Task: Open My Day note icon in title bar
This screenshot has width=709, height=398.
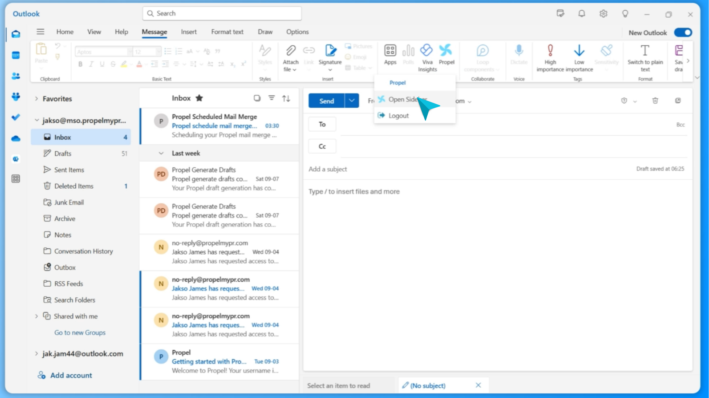Action: (x=560, y=14)
